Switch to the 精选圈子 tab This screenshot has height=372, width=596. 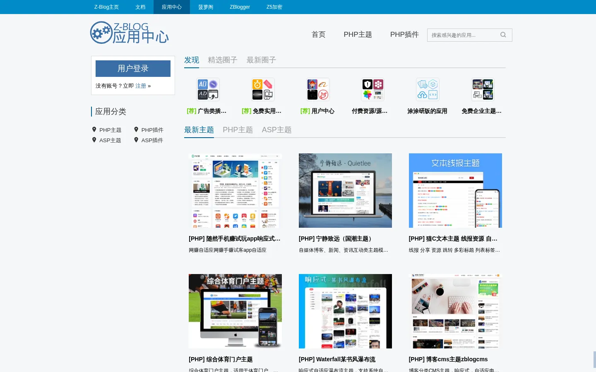pyautogui.click(x=223, y=60)
